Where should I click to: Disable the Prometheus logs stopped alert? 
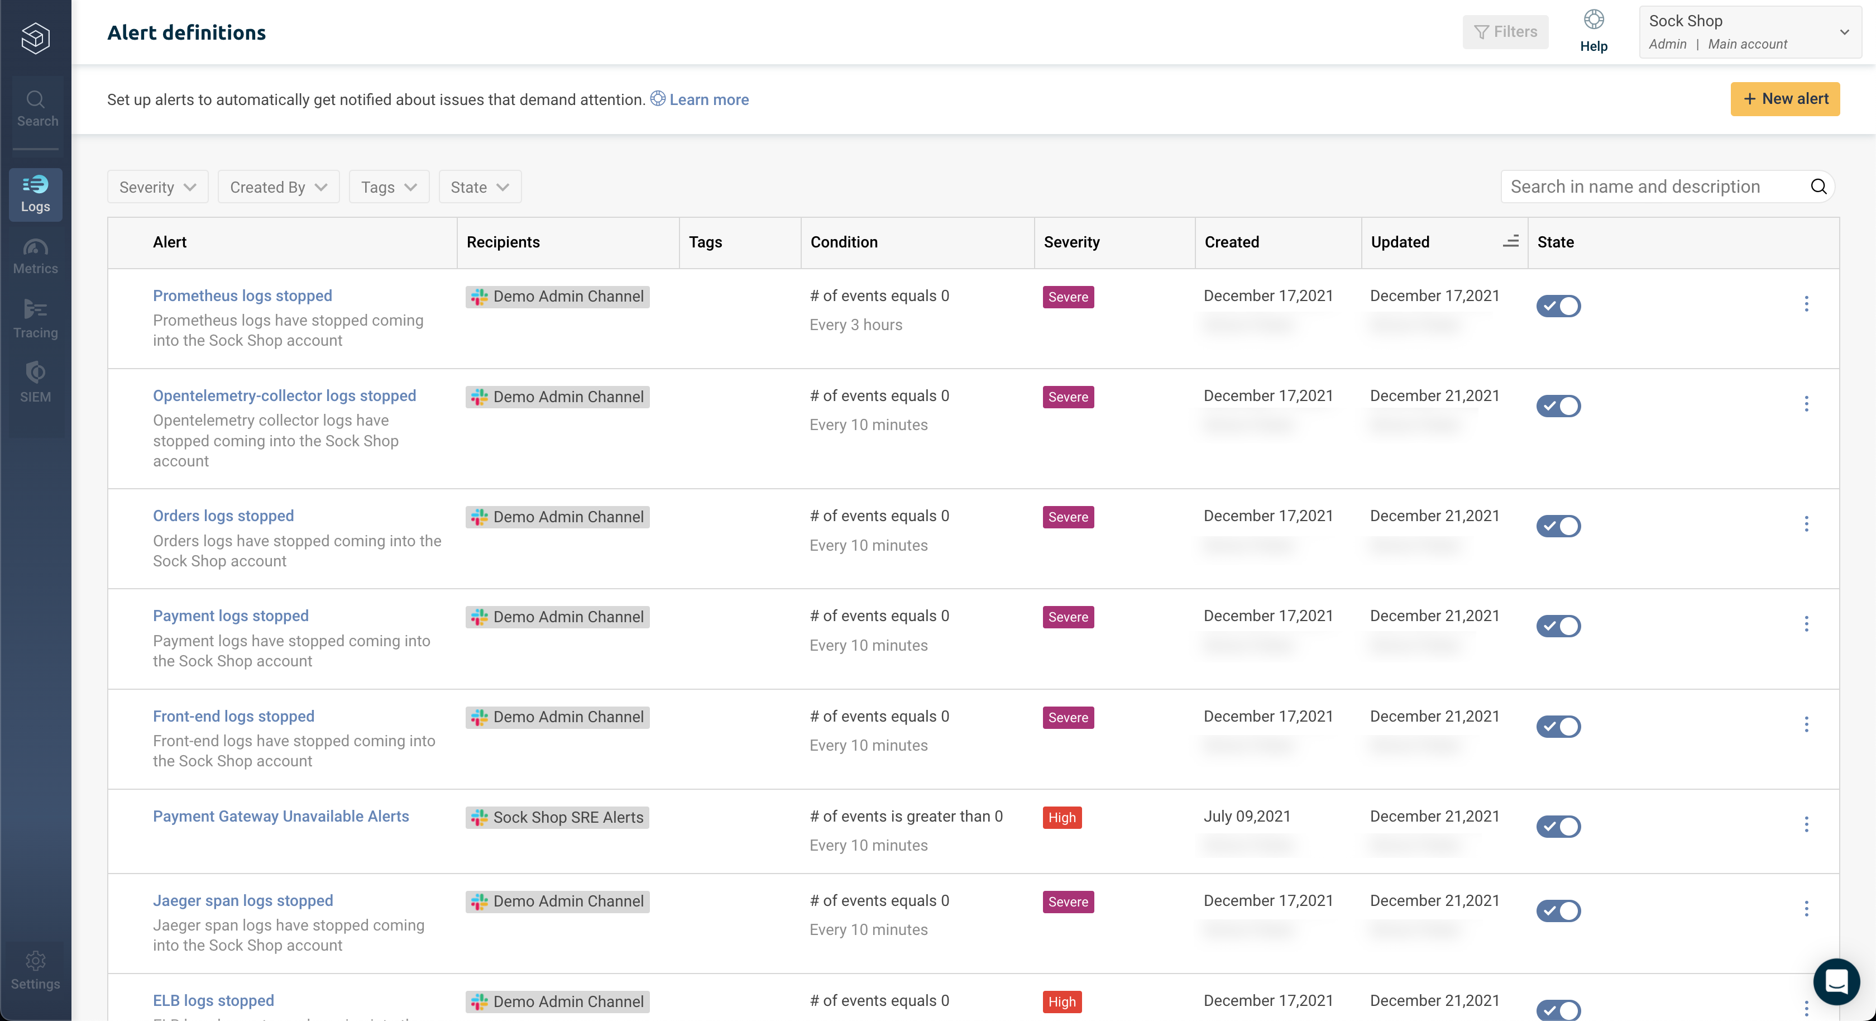point(1558,306)
